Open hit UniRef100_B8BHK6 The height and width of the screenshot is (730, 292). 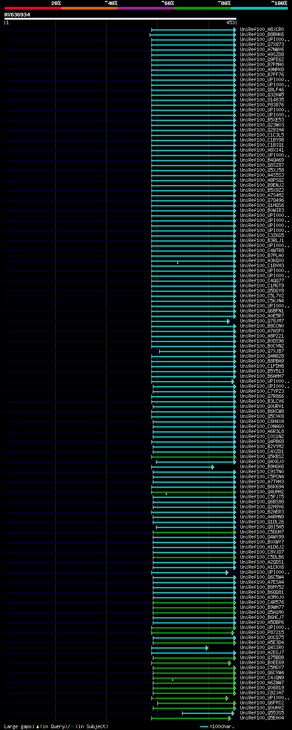262,35
